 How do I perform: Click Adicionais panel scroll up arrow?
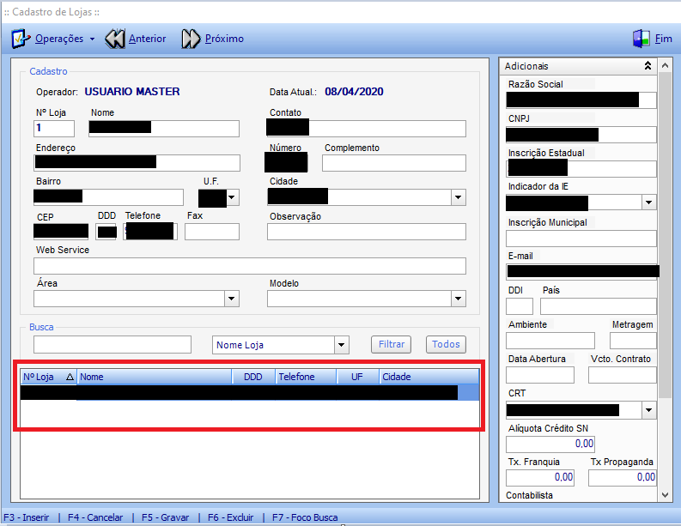click(x=665, y=65)
